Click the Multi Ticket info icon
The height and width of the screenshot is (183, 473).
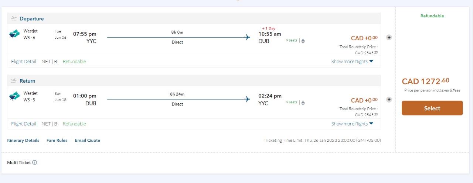35,163
